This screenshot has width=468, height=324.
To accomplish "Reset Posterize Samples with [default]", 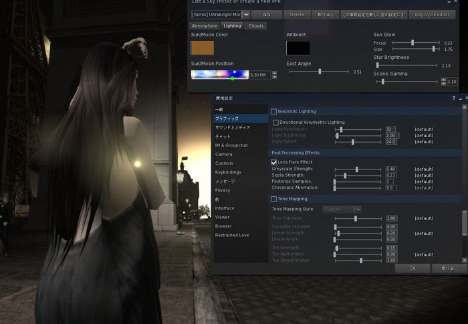I will pos(424,181).
